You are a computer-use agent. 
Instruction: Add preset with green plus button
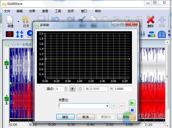coord(114,106)
